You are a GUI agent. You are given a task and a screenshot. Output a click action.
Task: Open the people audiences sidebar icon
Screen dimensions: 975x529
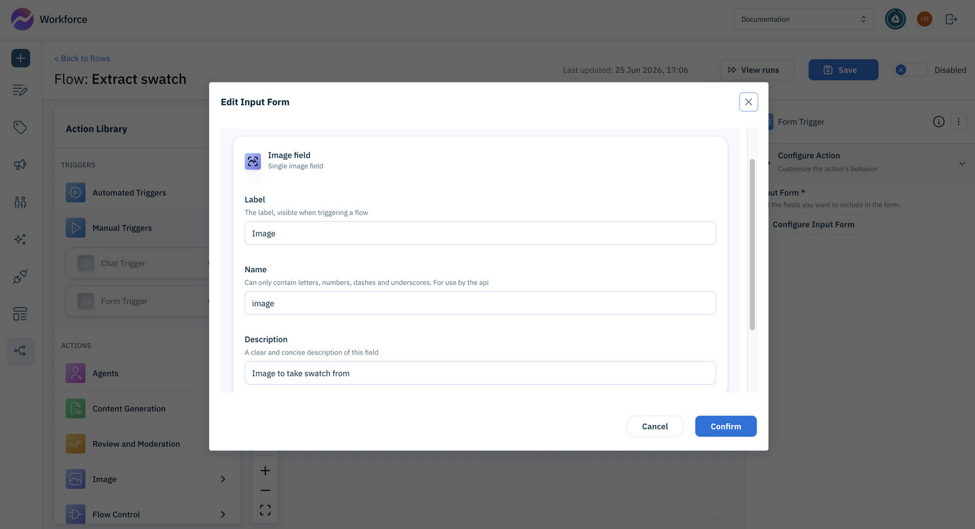tap(20, 202)
